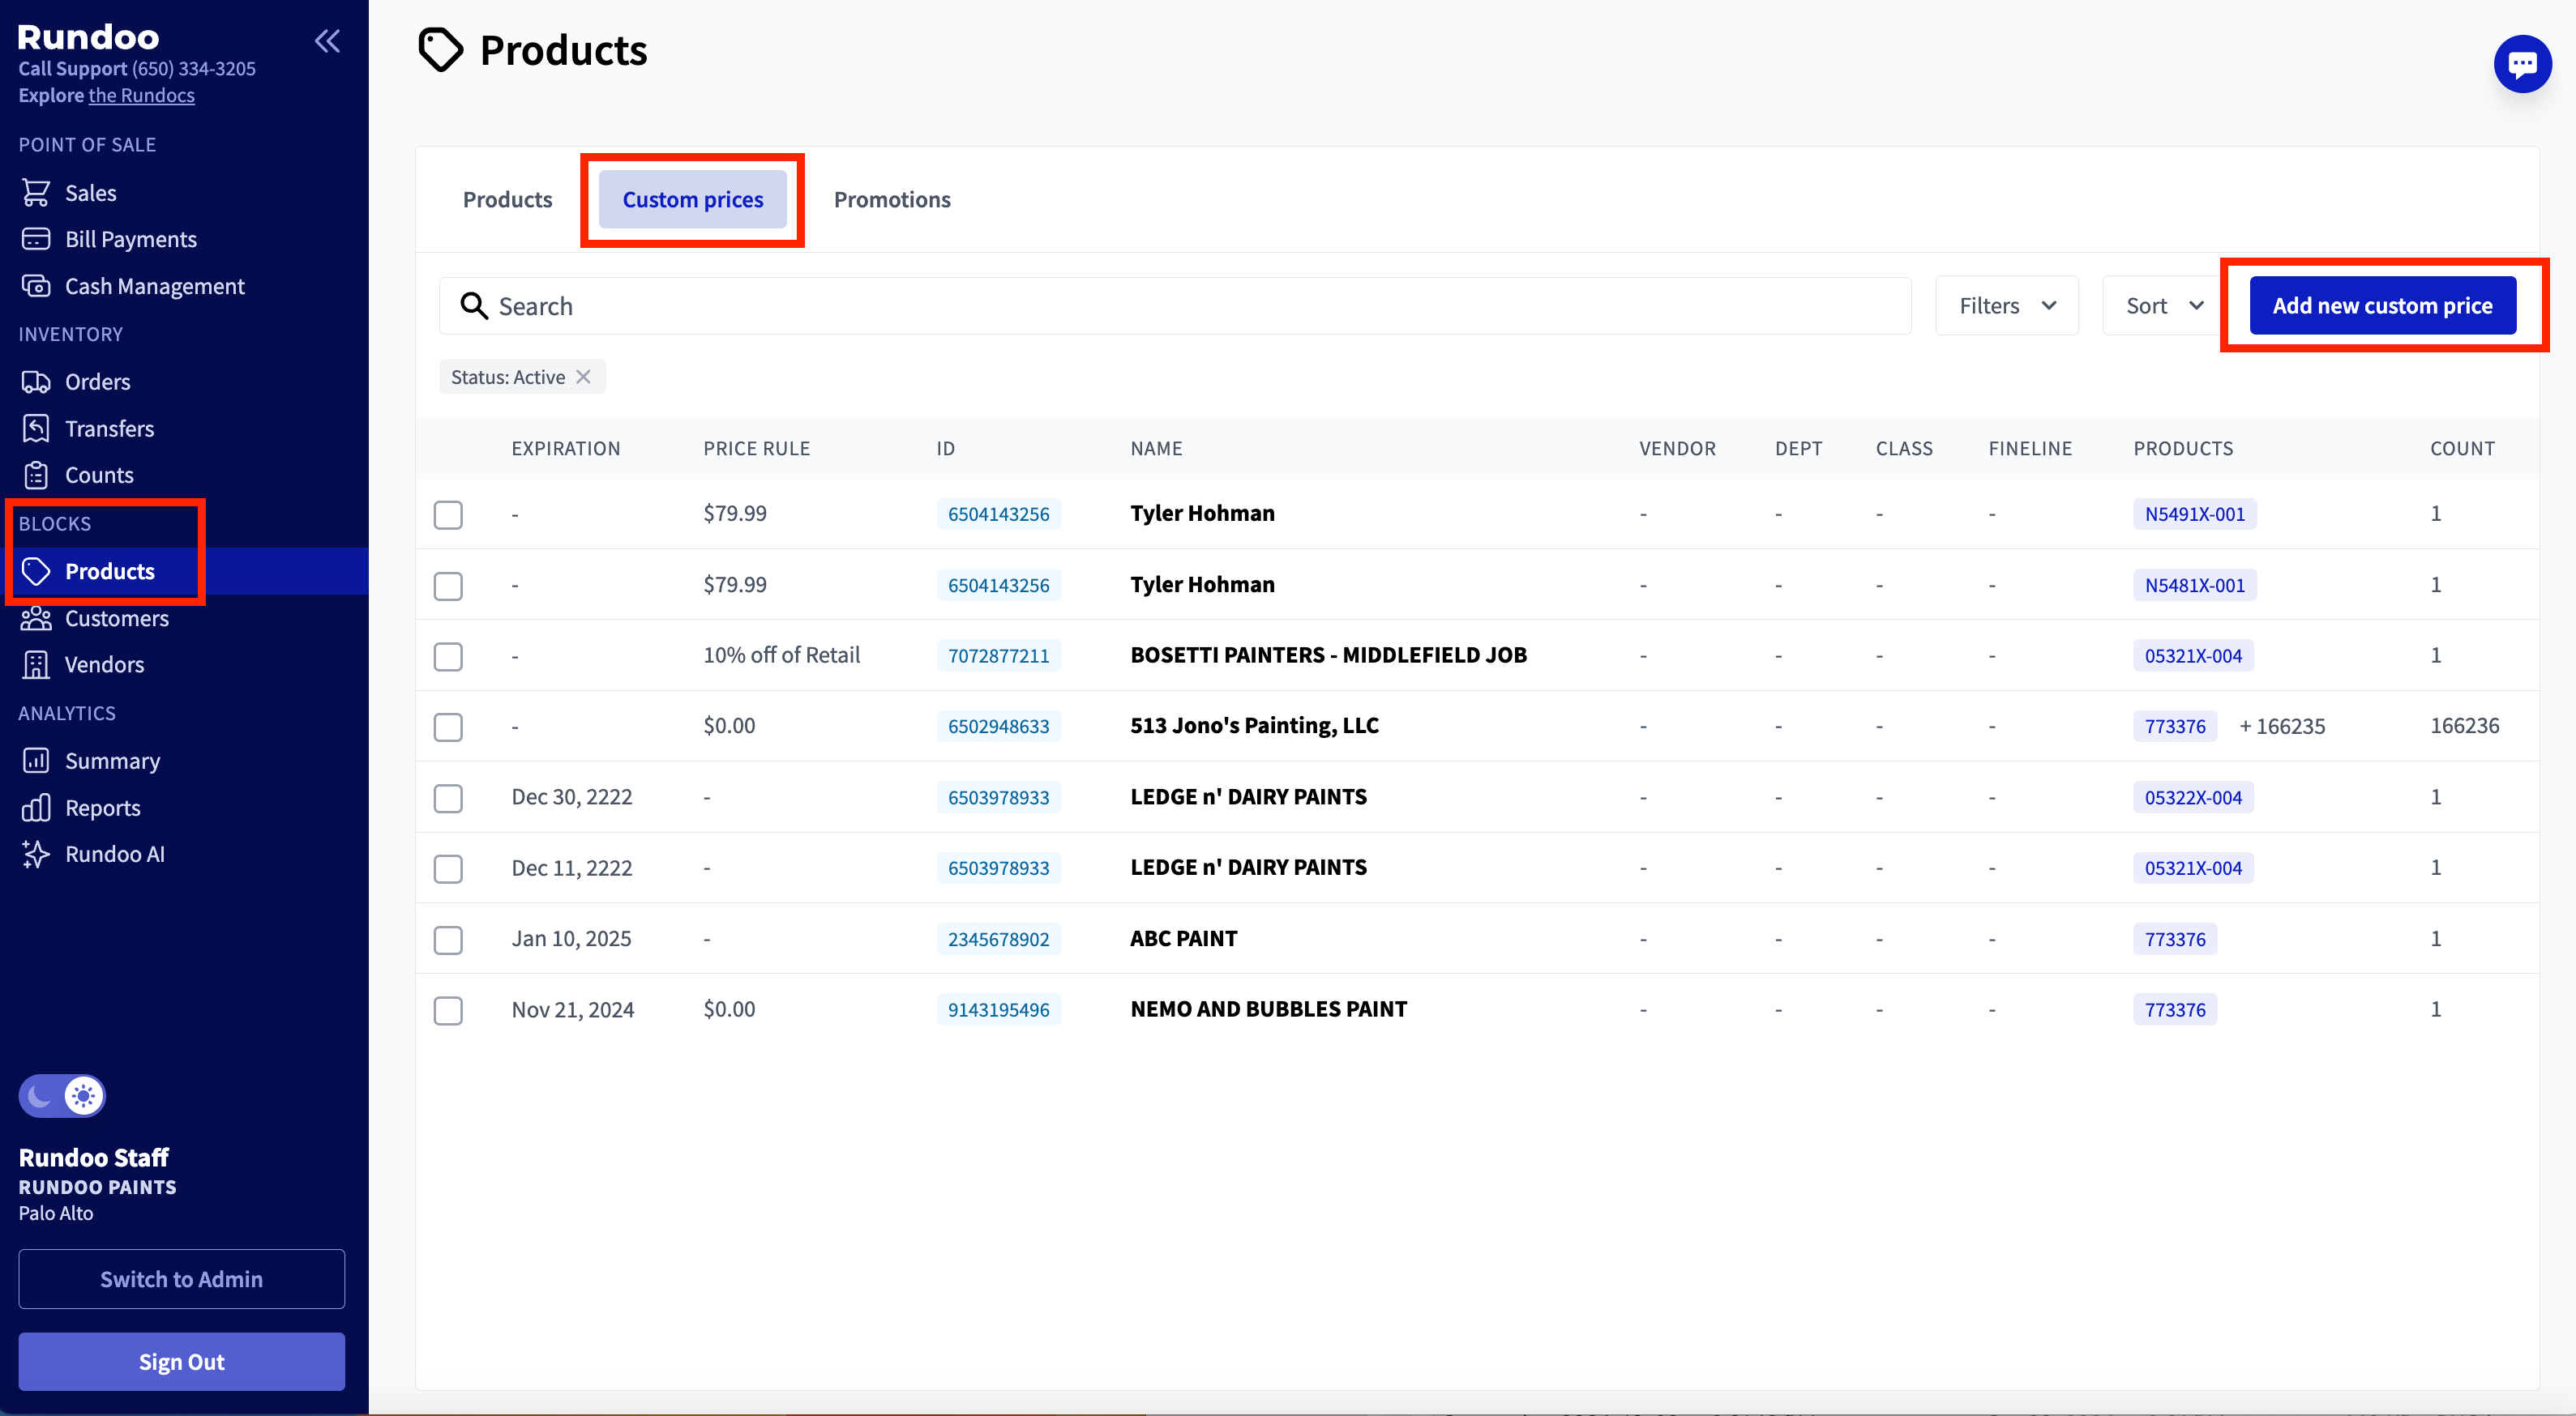Toggle the dark/light mode switch
The width and height of the screenshot is (2576, 1416).
pyautogui.click(x=62, y=1096)
